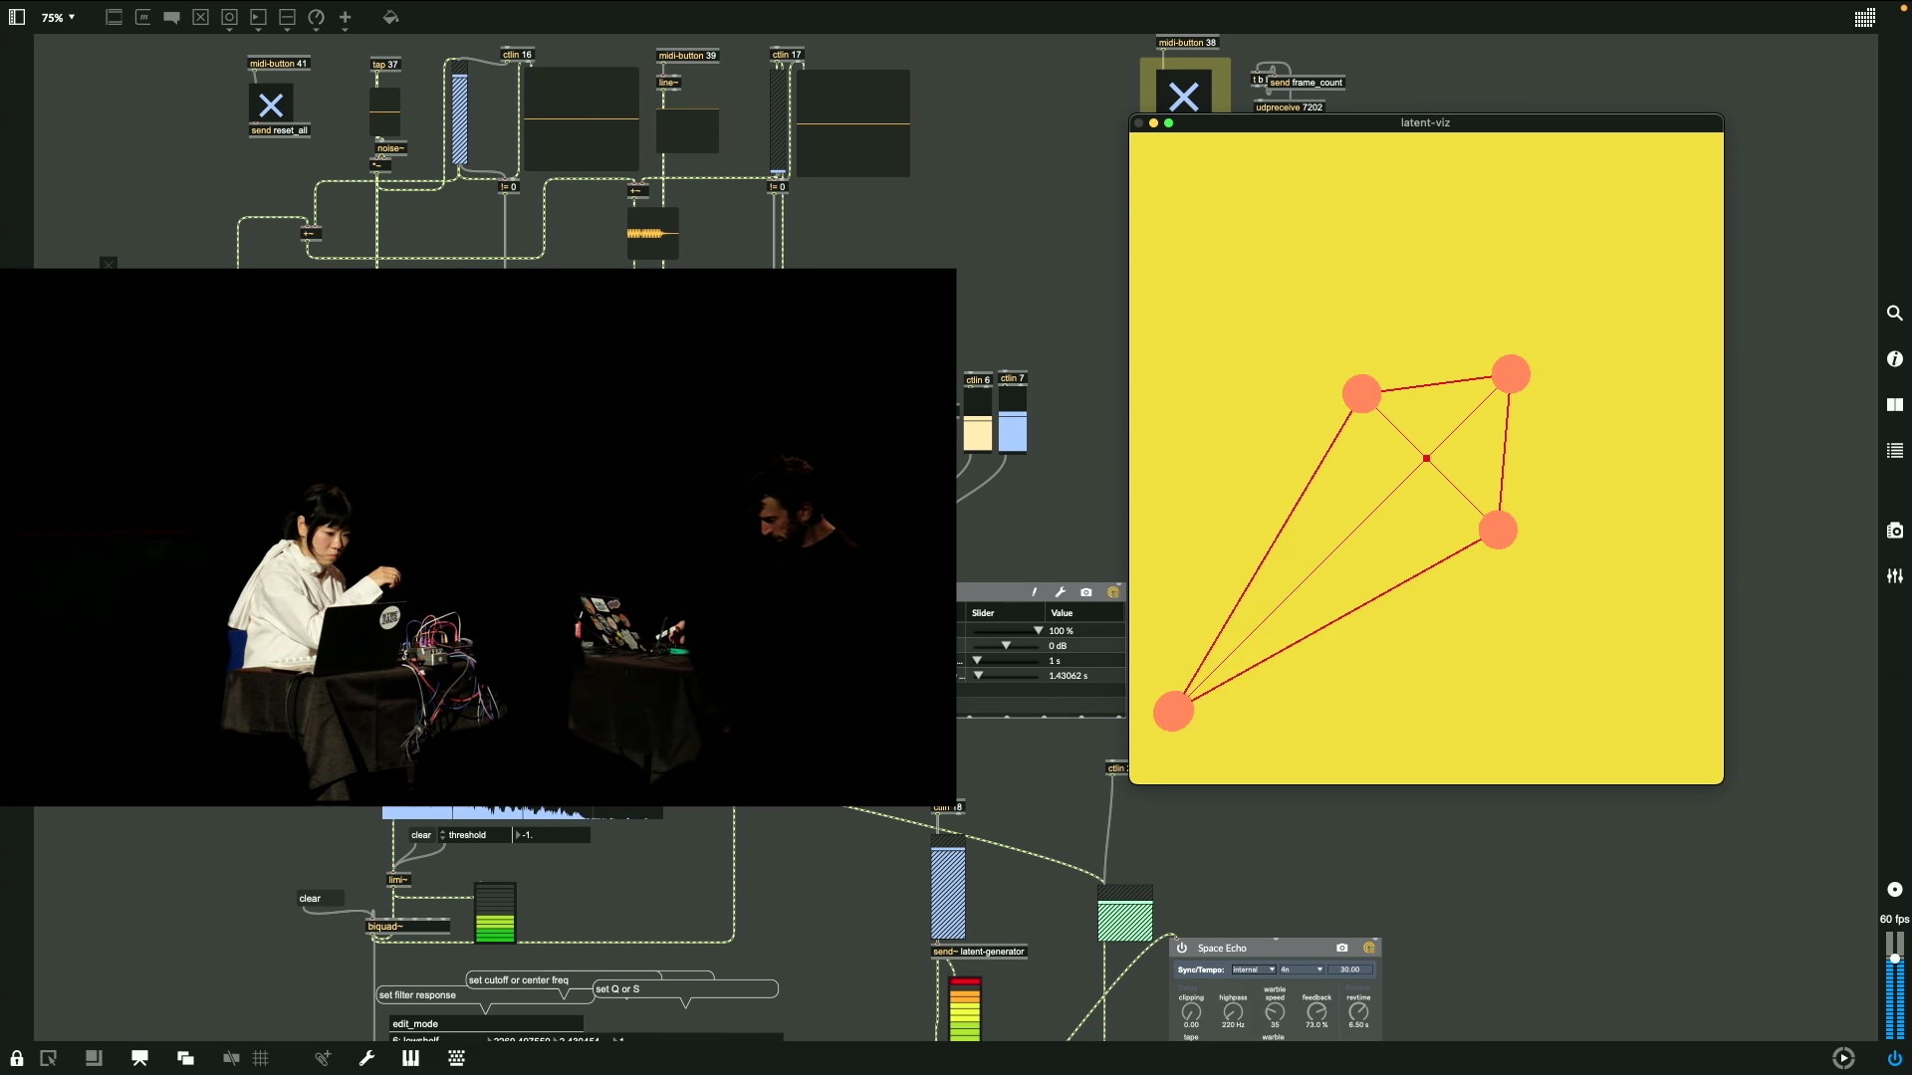Open the 75% zoom dropdown
The height and width of the screenshot is (1075, 1912).
coord(58,17)
